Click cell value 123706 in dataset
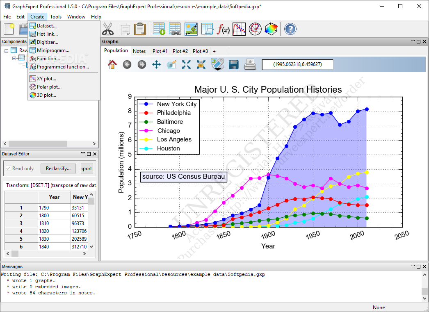This screenshot has height=312, width=429. click(79, 231)
